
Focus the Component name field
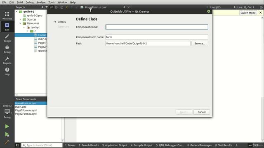[157, 27]
